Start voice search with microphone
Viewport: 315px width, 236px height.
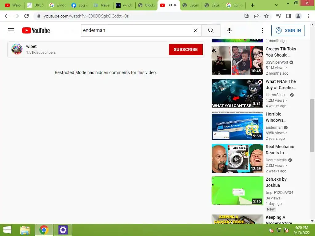click(229, 30)
